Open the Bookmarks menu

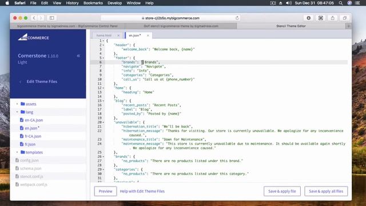[93, 3]
